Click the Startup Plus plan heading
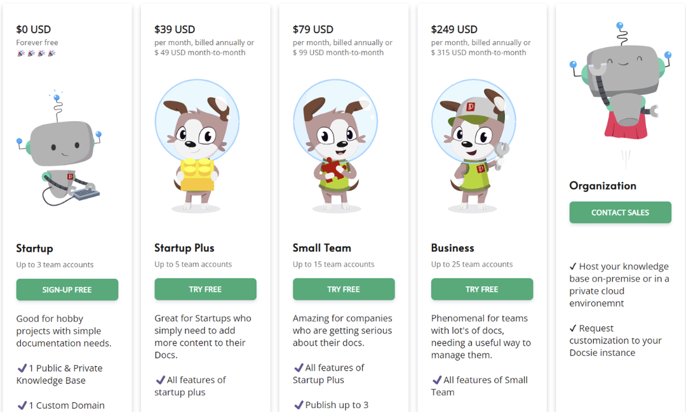 coord(184,247)
